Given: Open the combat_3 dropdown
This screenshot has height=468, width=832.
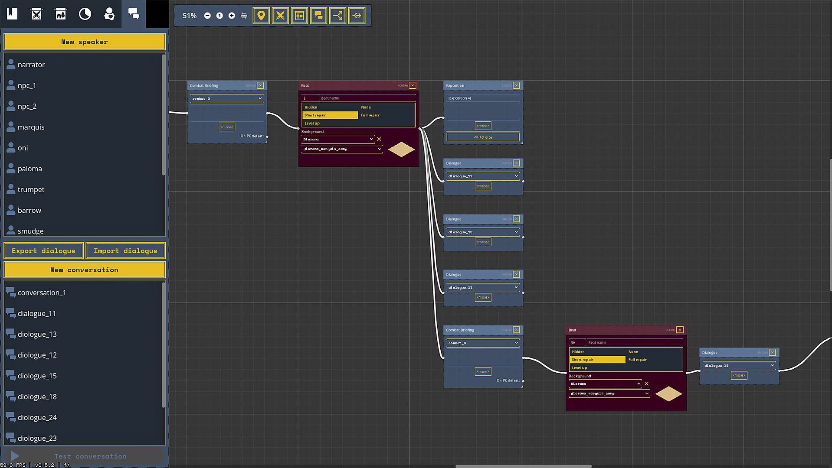Looking at the screenshot, I should [483, 343].
